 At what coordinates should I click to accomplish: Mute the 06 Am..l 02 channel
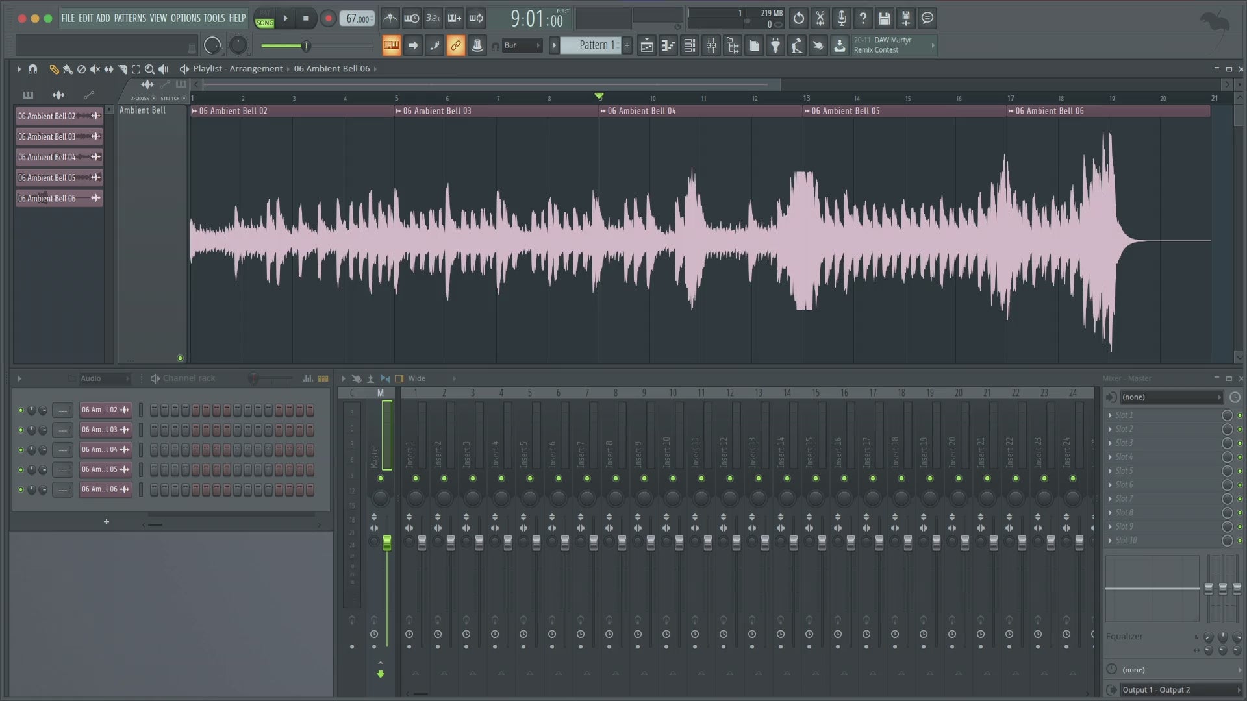click(21, 410)
